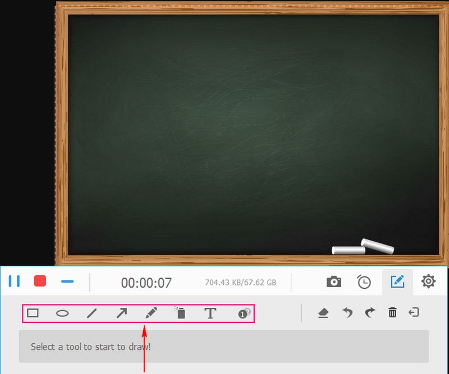Open the settings gear
Screen dimensions: 449x374
[x=428, y=281]
